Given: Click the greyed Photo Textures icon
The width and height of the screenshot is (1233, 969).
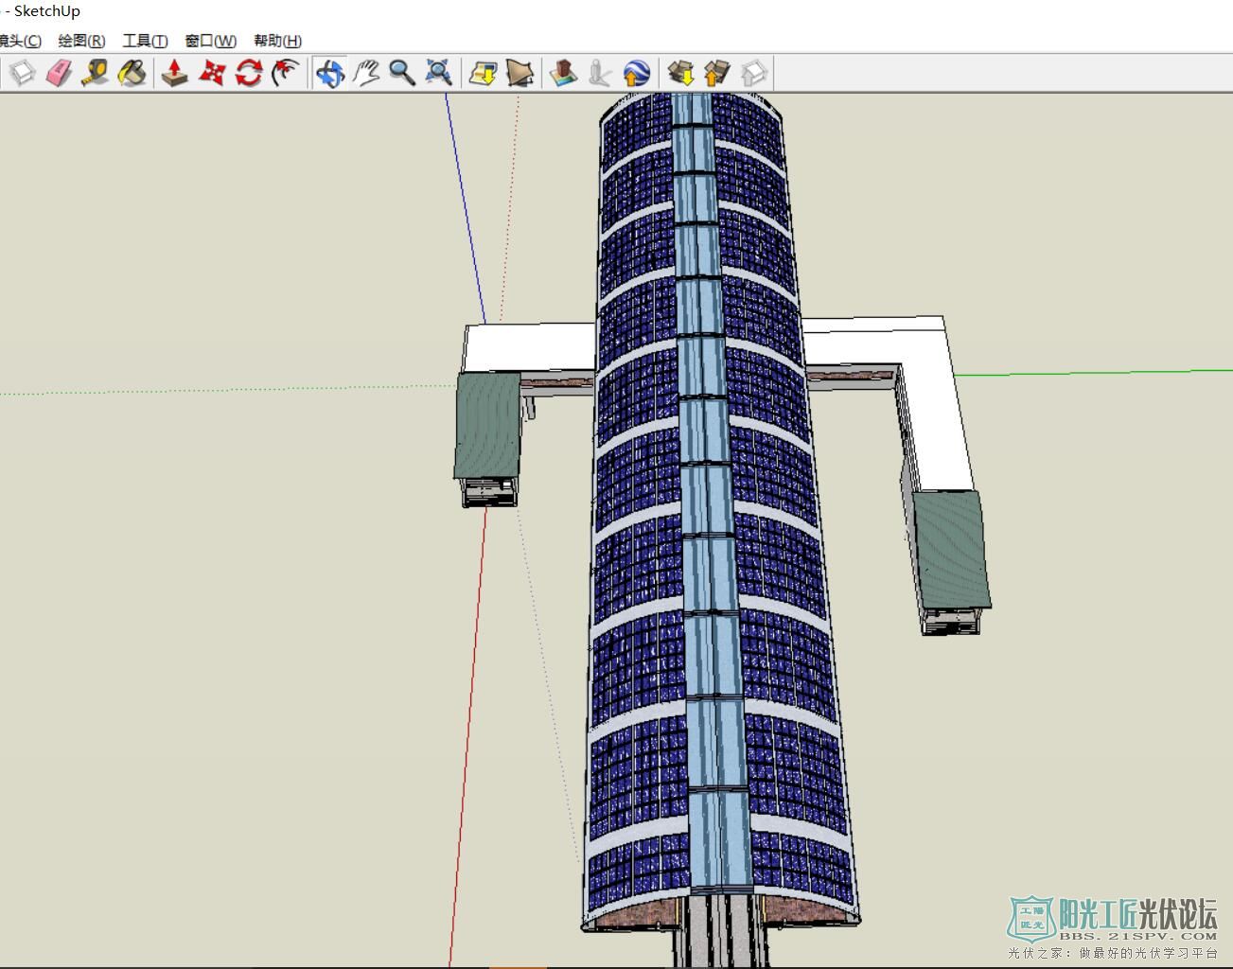Looking at the screenshot, I should 600,73.
